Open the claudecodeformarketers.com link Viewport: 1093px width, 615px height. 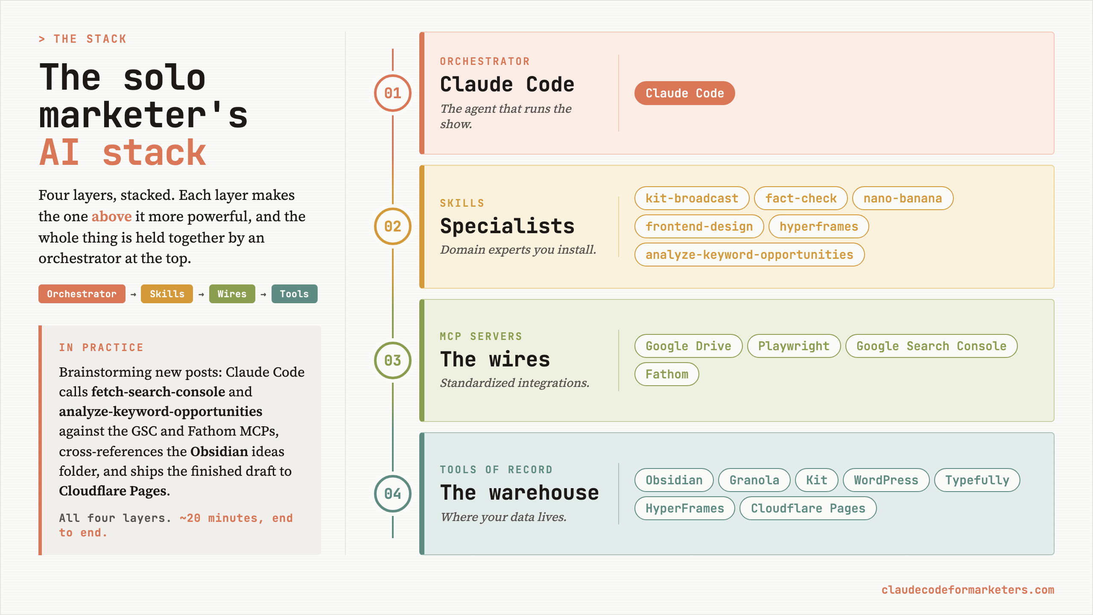coord(967,590)
